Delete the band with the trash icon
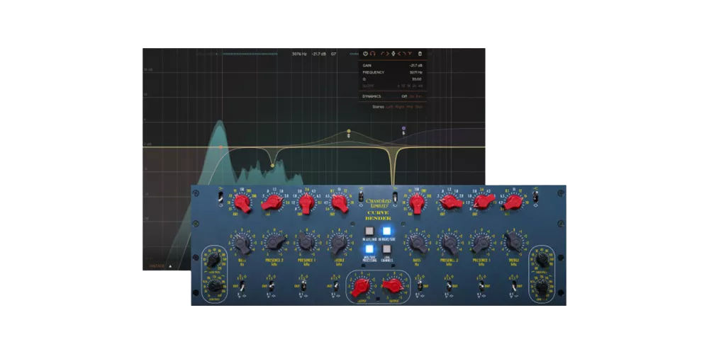 point(420,54)
